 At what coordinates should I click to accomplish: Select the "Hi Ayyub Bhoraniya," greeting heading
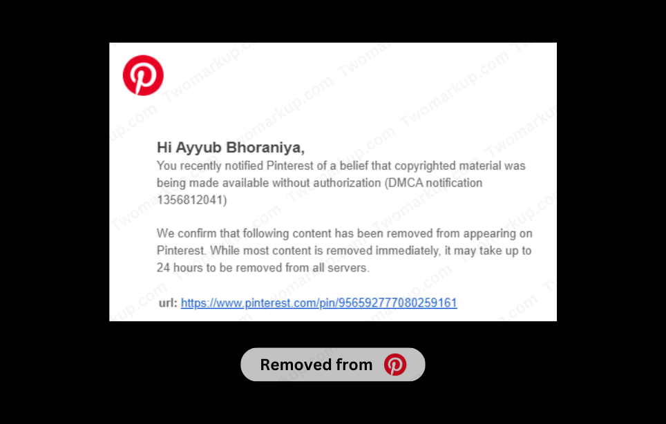pos(231,147)
